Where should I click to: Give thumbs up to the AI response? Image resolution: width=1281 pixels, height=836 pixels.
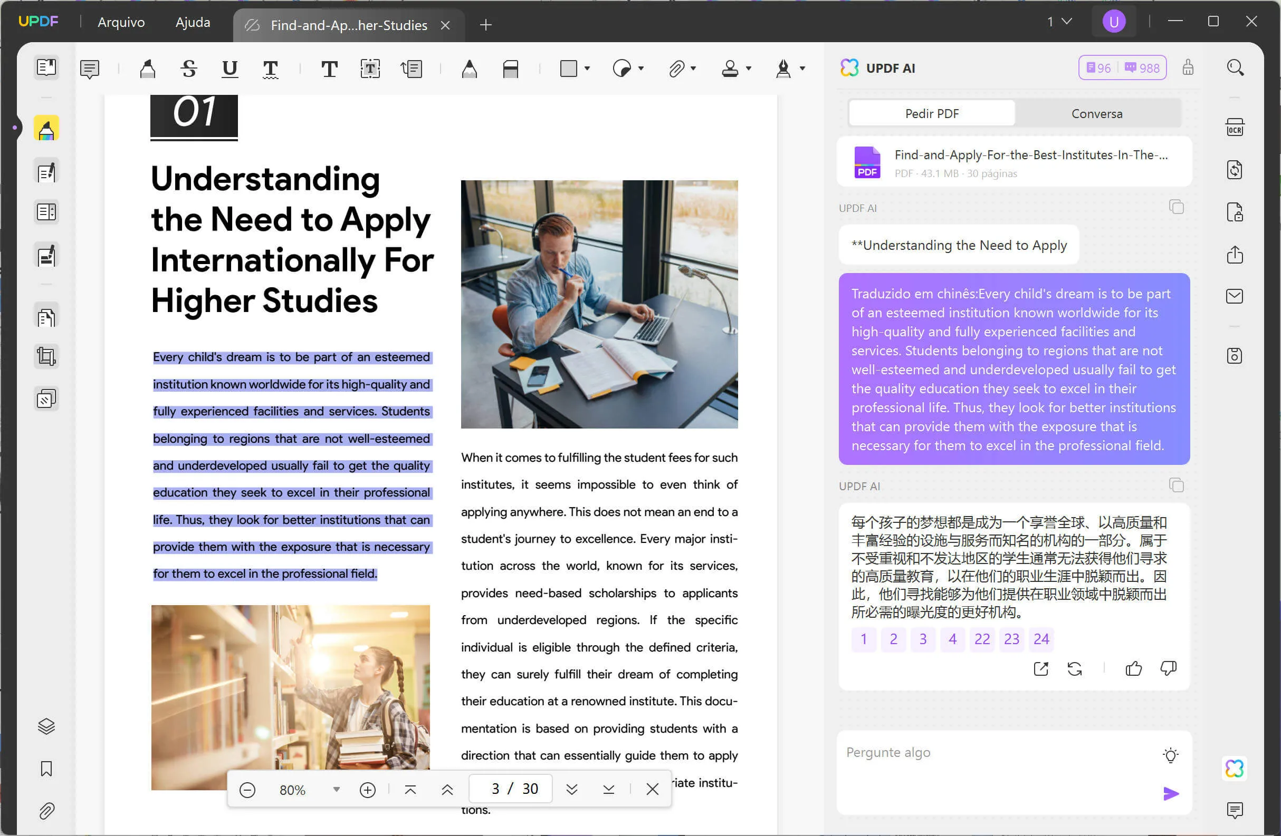(1133, 668)
